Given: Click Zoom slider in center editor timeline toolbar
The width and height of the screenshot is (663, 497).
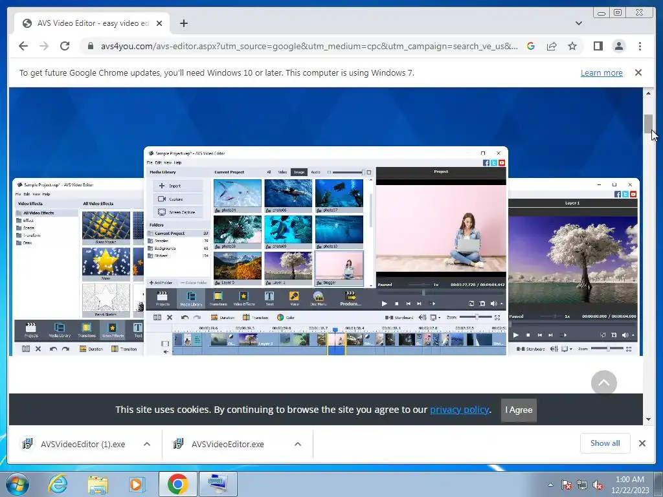Looking at the screenshot, I should click(475, 317).
